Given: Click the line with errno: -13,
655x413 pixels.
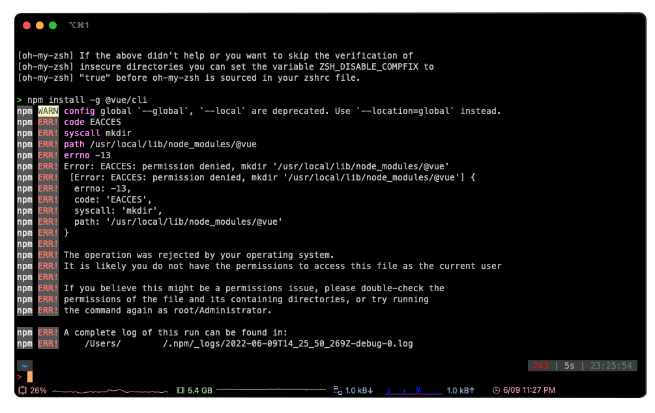Looking at the screenshot, I should (x=102, y=188).
